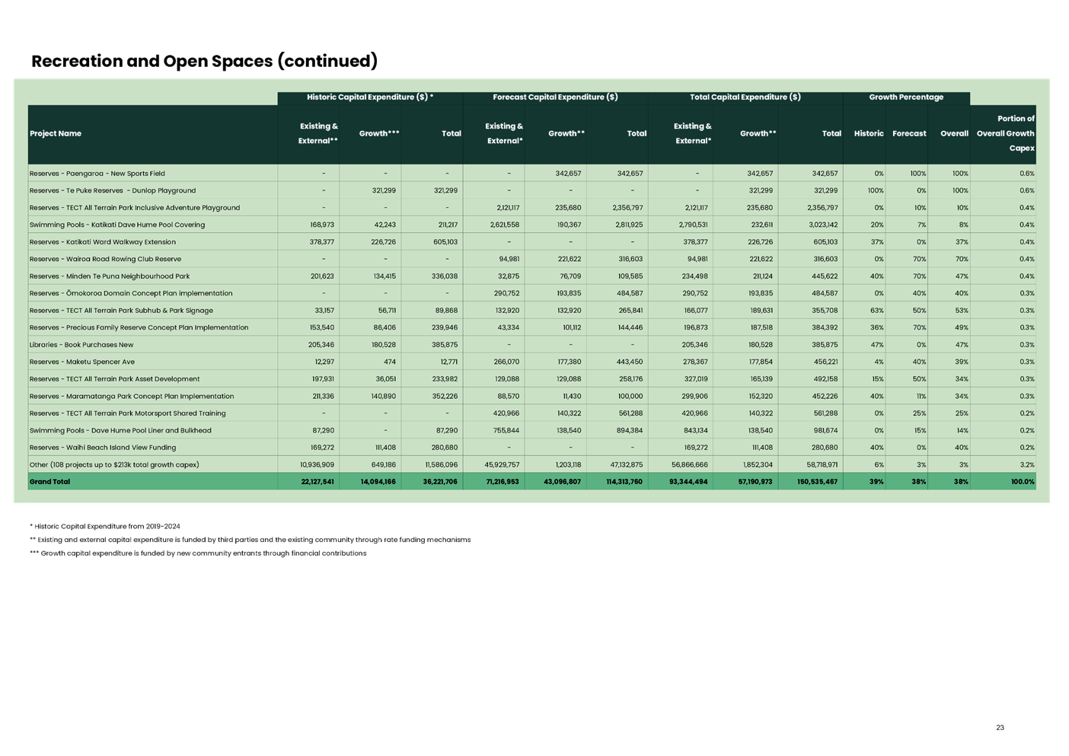Click the 'Recreation and Open Spaces (continued)' title
The width and height of the screenshot is (1069, 756).
click(x=204, y=62)
